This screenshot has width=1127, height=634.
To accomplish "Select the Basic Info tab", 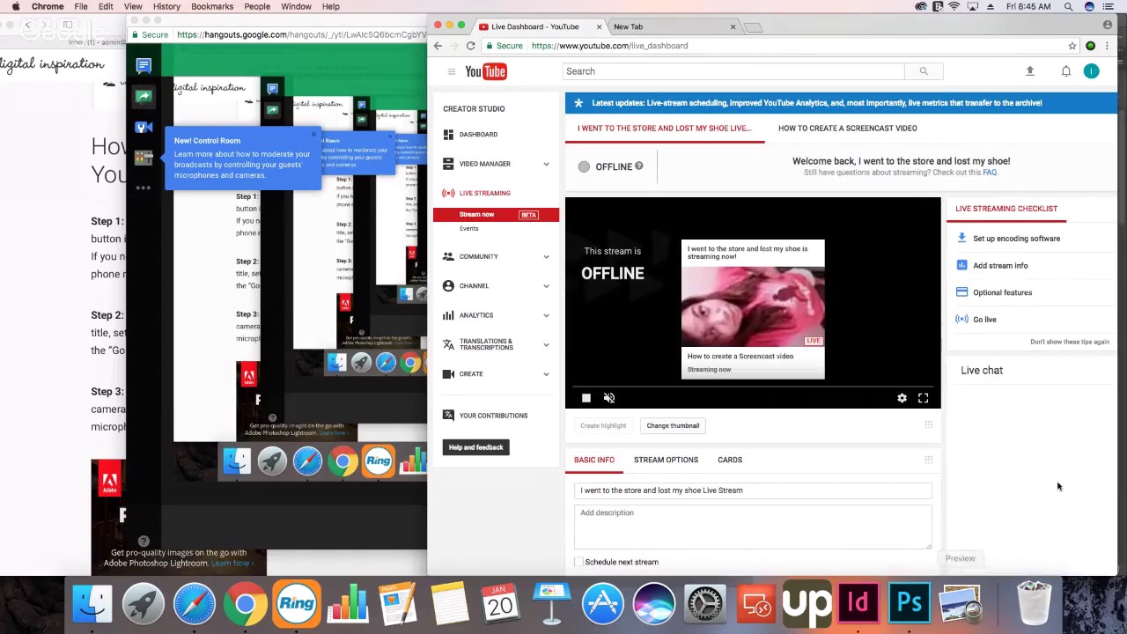I will point(594,460).
